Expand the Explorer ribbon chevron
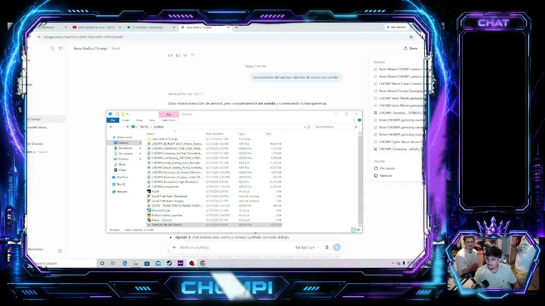This screenshot has height=306, width=545. tap(355, 120)
